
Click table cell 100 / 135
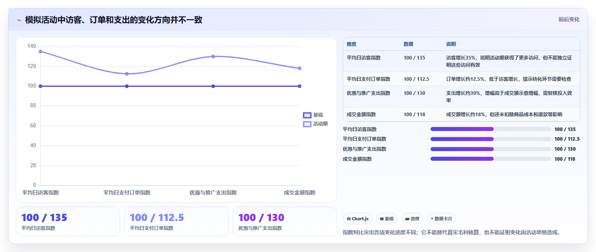pyautogui.click(x=414, y=58)
